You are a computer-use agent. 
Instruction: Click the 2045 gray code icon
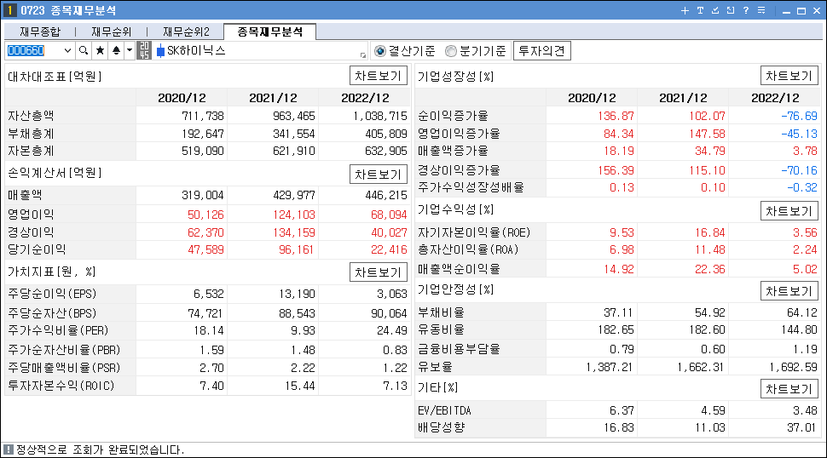click(x=144, y=50)
